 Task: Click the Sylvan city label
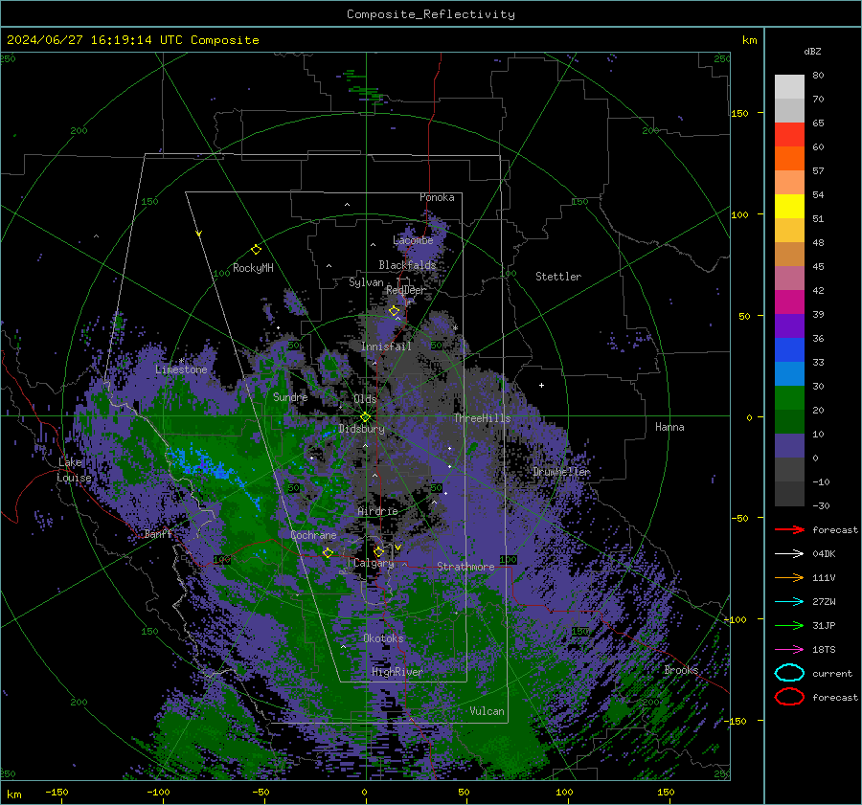tap(366, 282)
